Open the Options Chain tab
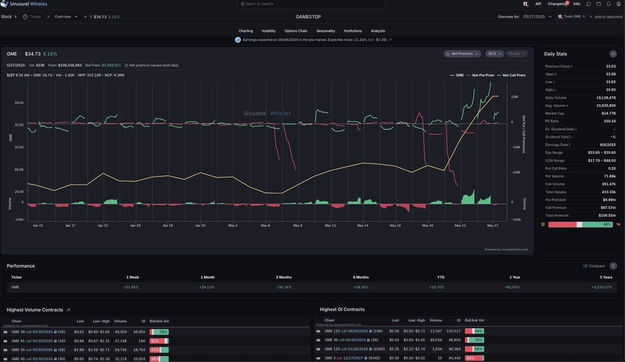This screenshot has height=362, width=625. coord(296,31)
